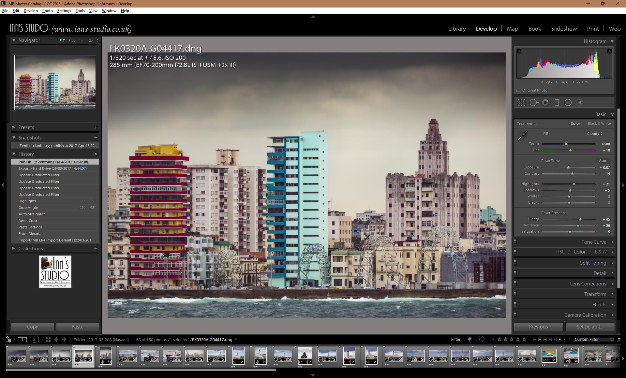Switch to the Library module

click(x=457, y=29)
